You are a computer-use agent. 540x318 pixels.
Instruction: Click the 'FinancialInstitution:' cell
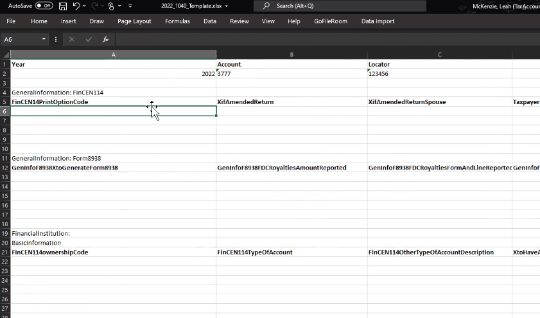point(113,233)
